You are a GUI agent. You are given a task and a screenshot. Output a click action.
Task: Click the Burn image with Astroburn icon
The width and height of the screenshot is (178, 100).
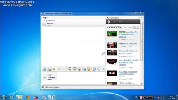point(89,69)
